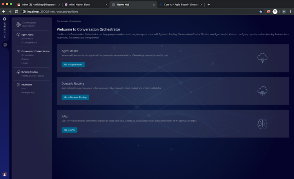Click the LivePerson logo icon in left rail
Screen dimensions: 294x179
5,19
